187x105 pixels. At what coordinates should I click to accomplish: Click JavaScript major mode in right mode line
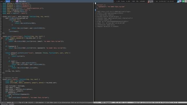(137, 102)
